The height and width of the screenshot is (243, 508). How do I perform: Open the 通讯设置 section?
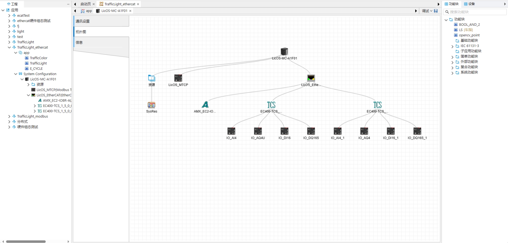pos(101,21)
